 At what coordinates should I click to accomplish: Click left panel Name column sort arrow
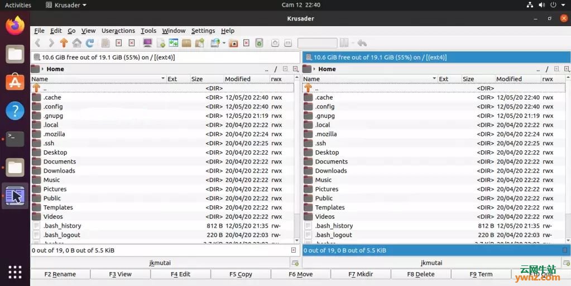coord(163,79)
